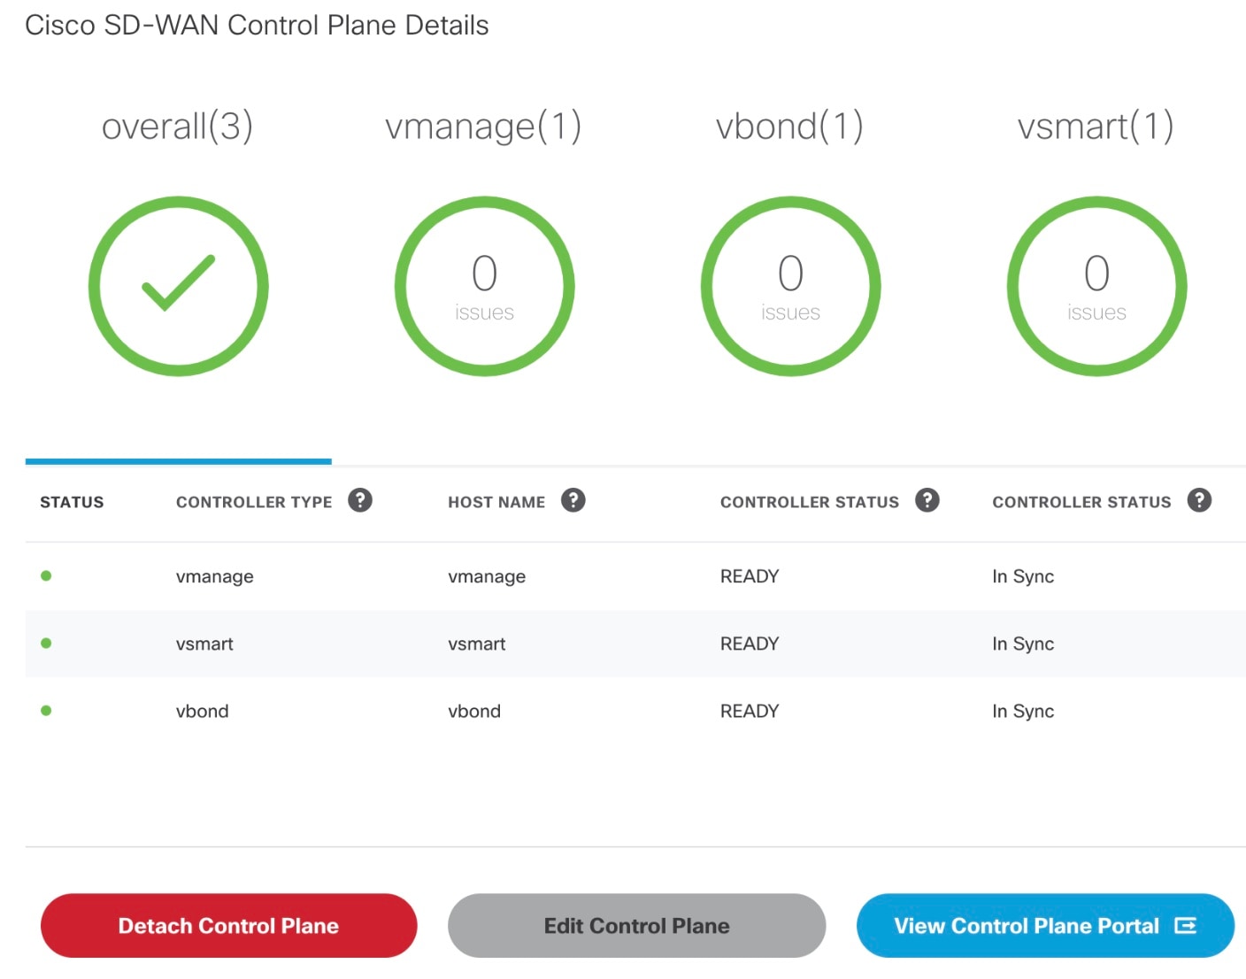Select the vbond 0 issues circle
The width and height of the screenshot is (1246, 979).
[791, 286]
